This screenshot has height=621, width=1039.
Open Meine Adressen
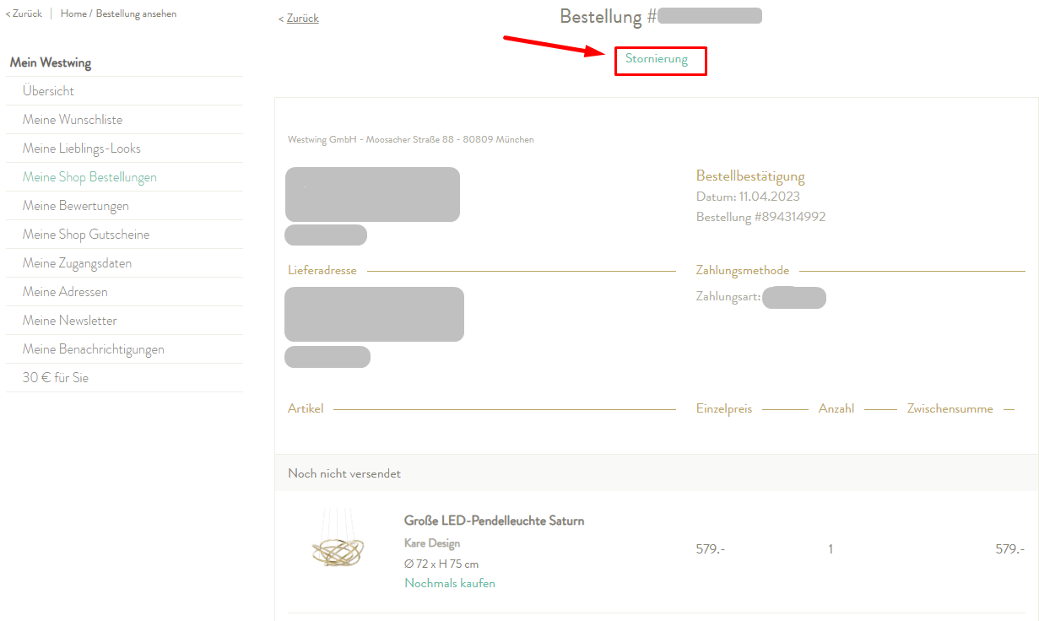tap(65, 292)
